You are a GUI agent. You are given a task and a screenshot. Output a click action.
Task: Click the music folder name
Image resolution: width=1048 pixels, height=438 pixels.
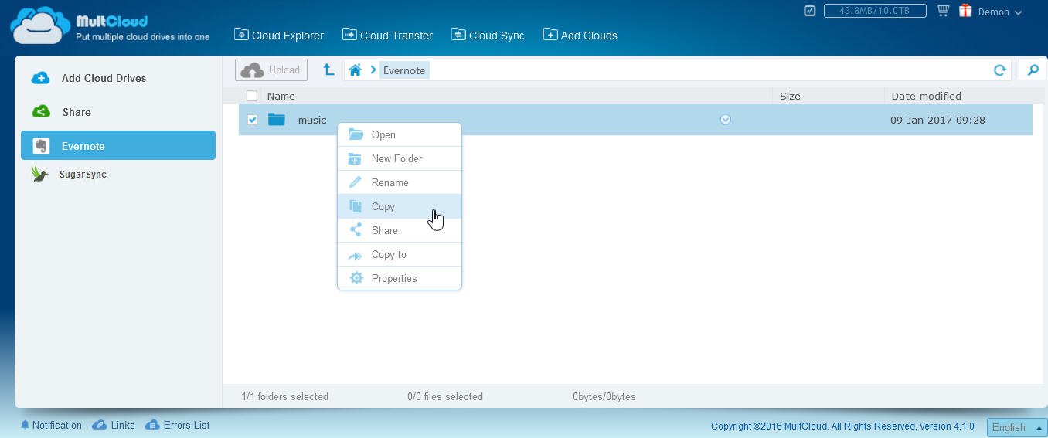(312, 120)
